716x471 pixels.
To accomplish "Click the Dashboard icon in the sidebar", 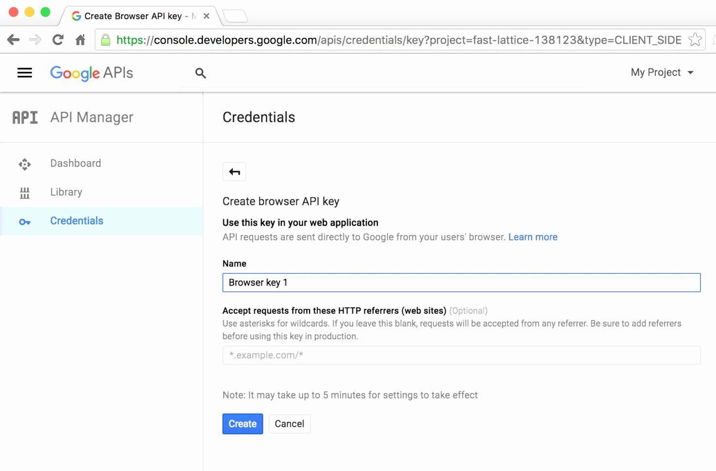I will point(24,164).
